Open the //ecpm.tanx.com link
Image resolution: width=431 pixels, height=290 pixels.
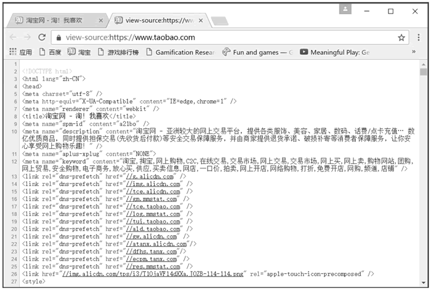(151, 259)
